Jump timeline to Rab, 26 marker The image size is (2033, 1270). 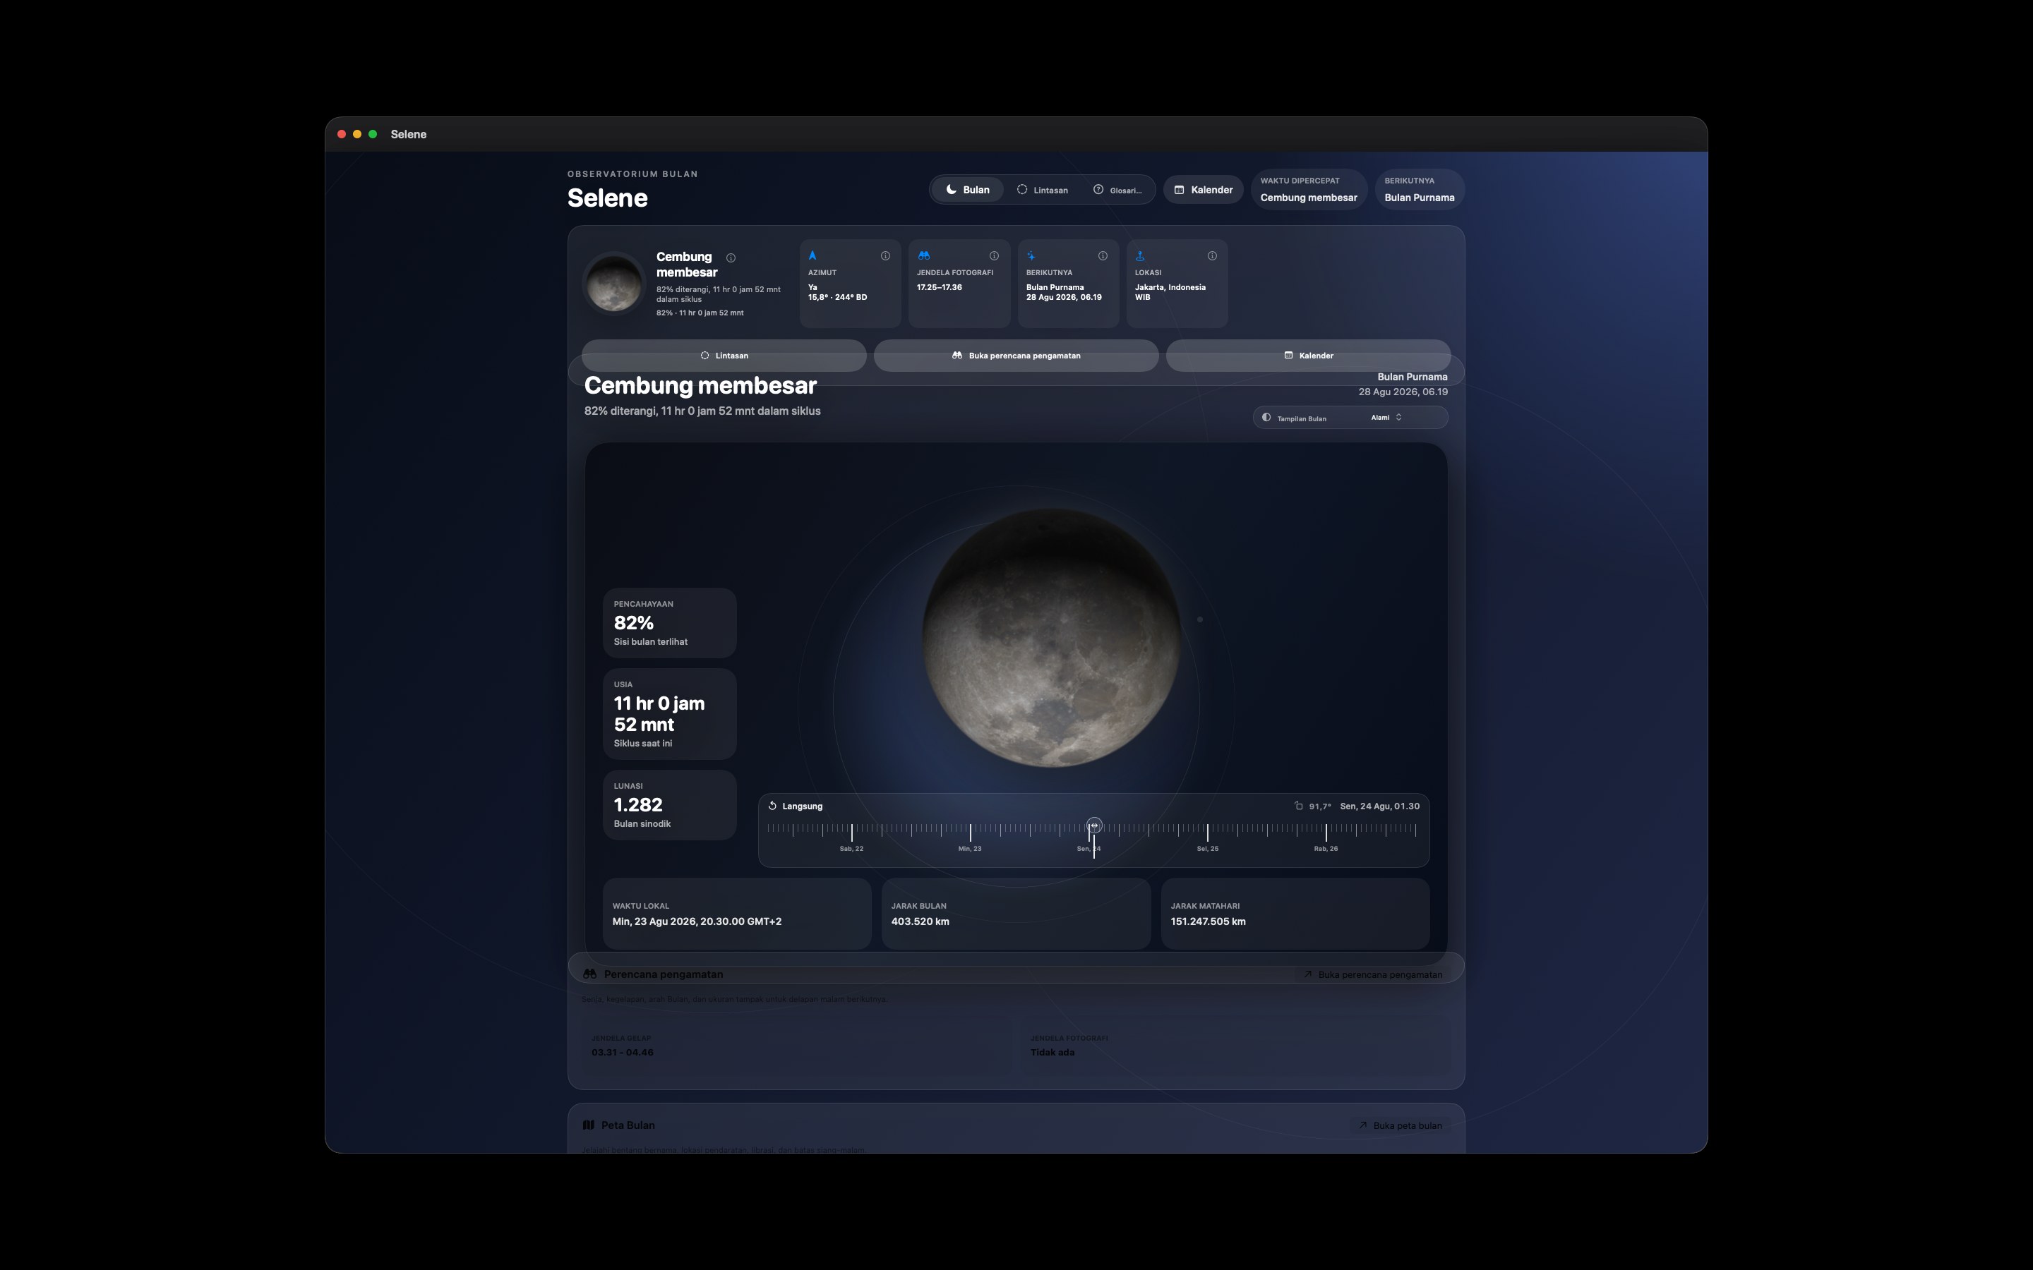(x=1326, y=848)
